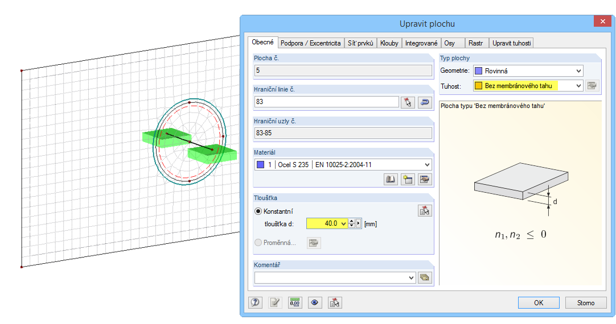Open the Materiál Ocel S 235 dropdown
This screenshot has width=616, height=324.
pyautogui.click(x=427, y=165)
